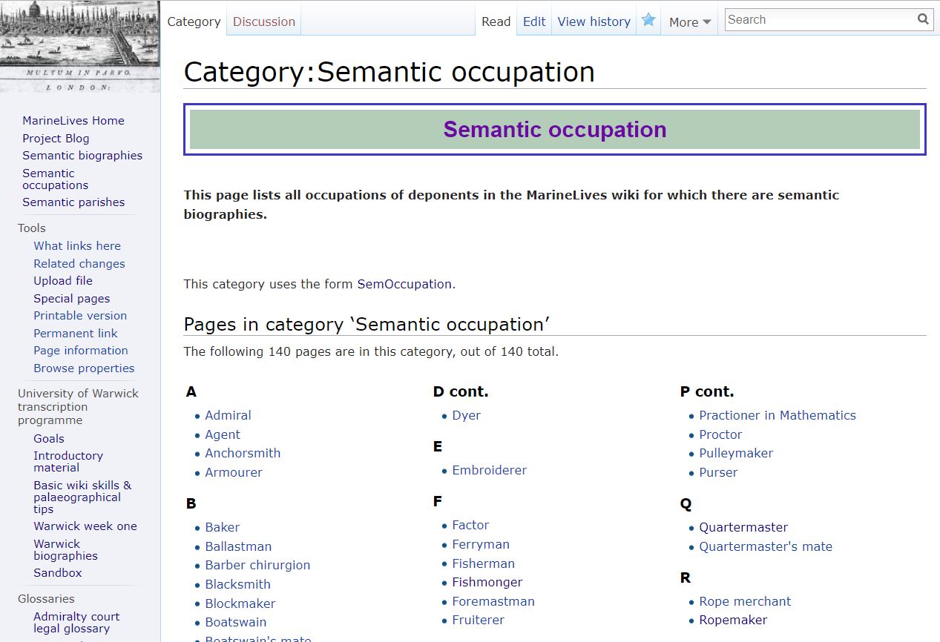Open the Project Blog link
Screen dimensions: 940x642
pyautogui.click(x=56, y=138)
